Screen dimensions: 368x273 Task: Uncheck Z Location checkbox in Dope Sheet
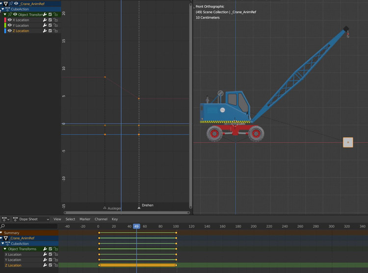tap(50, 265)
